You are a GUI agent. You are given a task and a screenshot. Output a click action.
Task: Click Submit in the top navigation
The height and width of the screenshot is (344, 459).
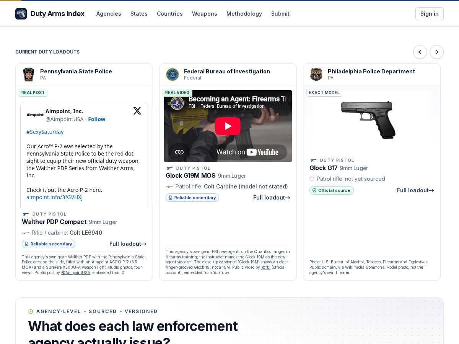[x=280, y=14]
